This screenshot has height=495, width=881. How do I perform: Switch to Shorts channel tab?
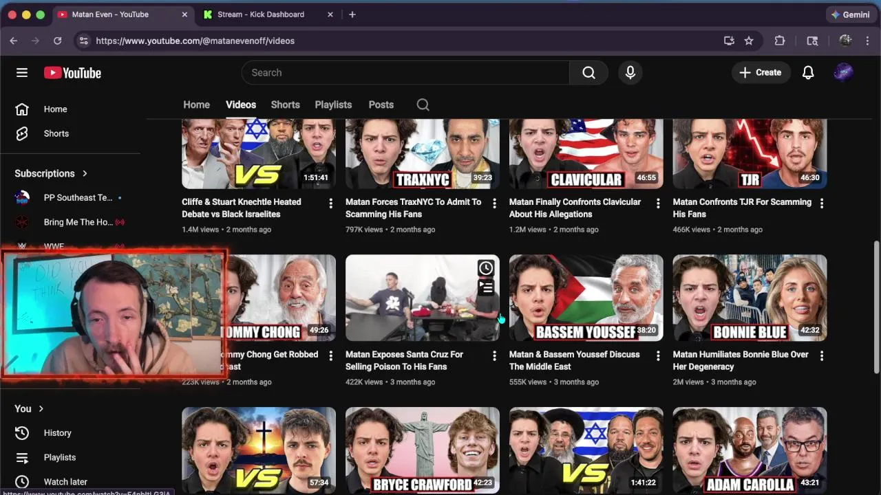point(285,104)
